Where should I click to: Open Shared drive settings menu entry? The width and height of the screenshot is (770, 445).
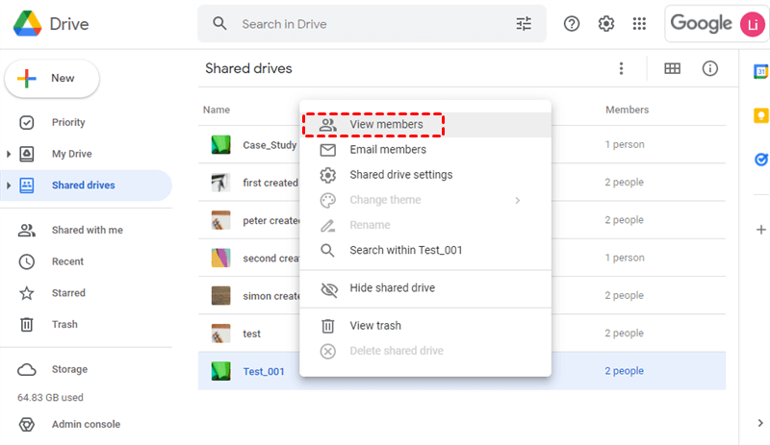click(400, 175)
